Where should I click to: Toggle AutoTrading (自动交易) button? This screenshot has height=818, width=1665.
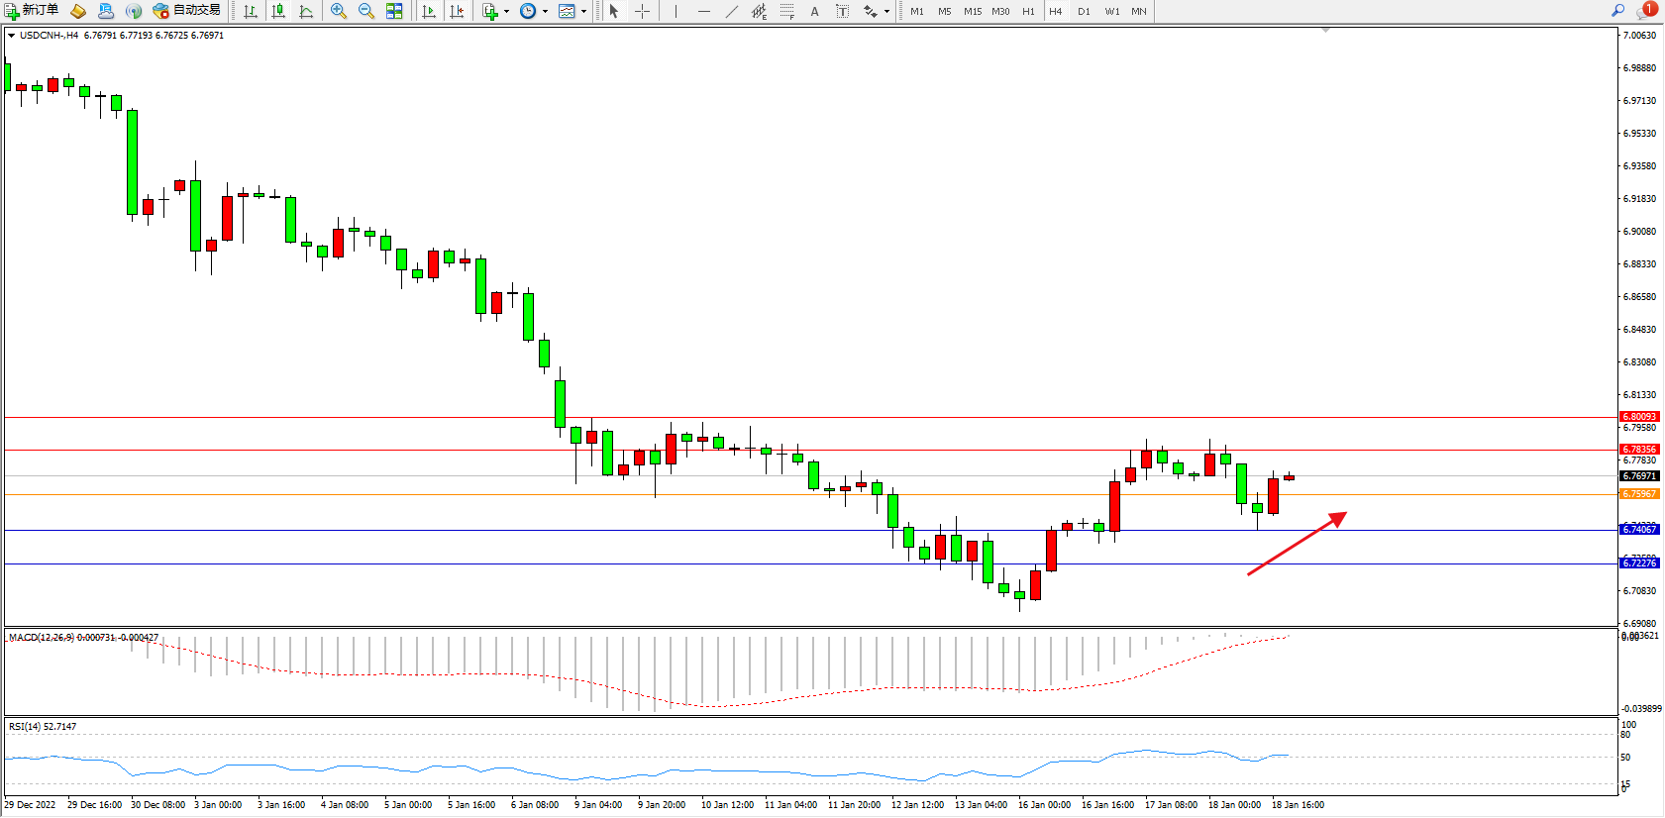click(x=187, y=11)
